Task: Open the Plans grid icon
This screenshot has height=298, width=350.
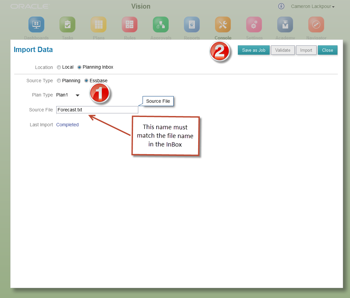Action: (x=99, y=25)
